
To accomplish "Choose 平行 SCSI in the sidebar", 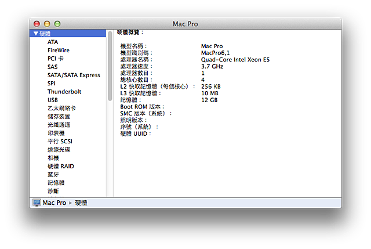I will click(60, 142).
